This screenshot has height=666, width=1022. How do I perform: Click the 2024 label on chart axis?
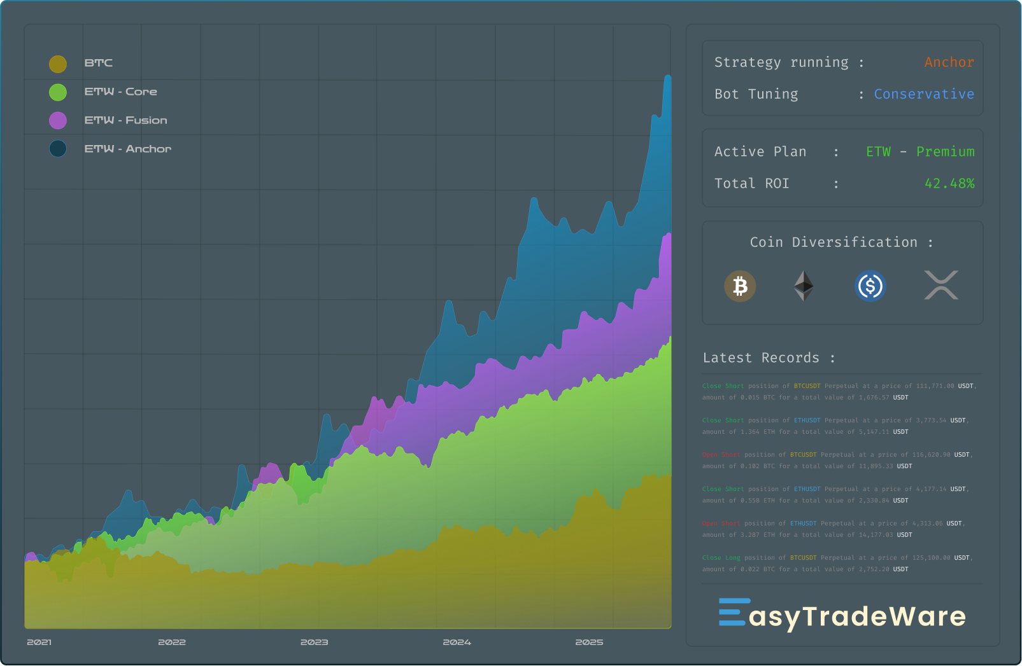(458, 642)
